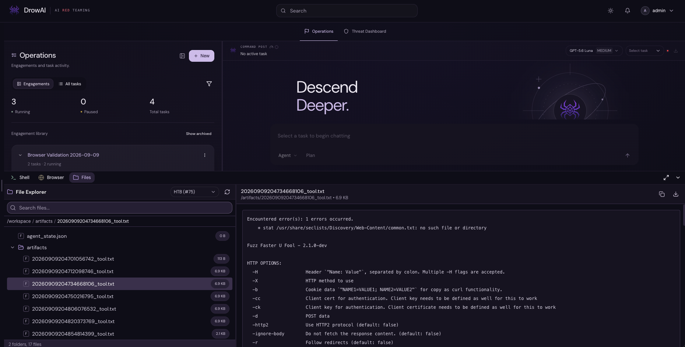Click the download icon in Command Post header
The width and height of the screenshot is (685, 347).
(676, 51)
